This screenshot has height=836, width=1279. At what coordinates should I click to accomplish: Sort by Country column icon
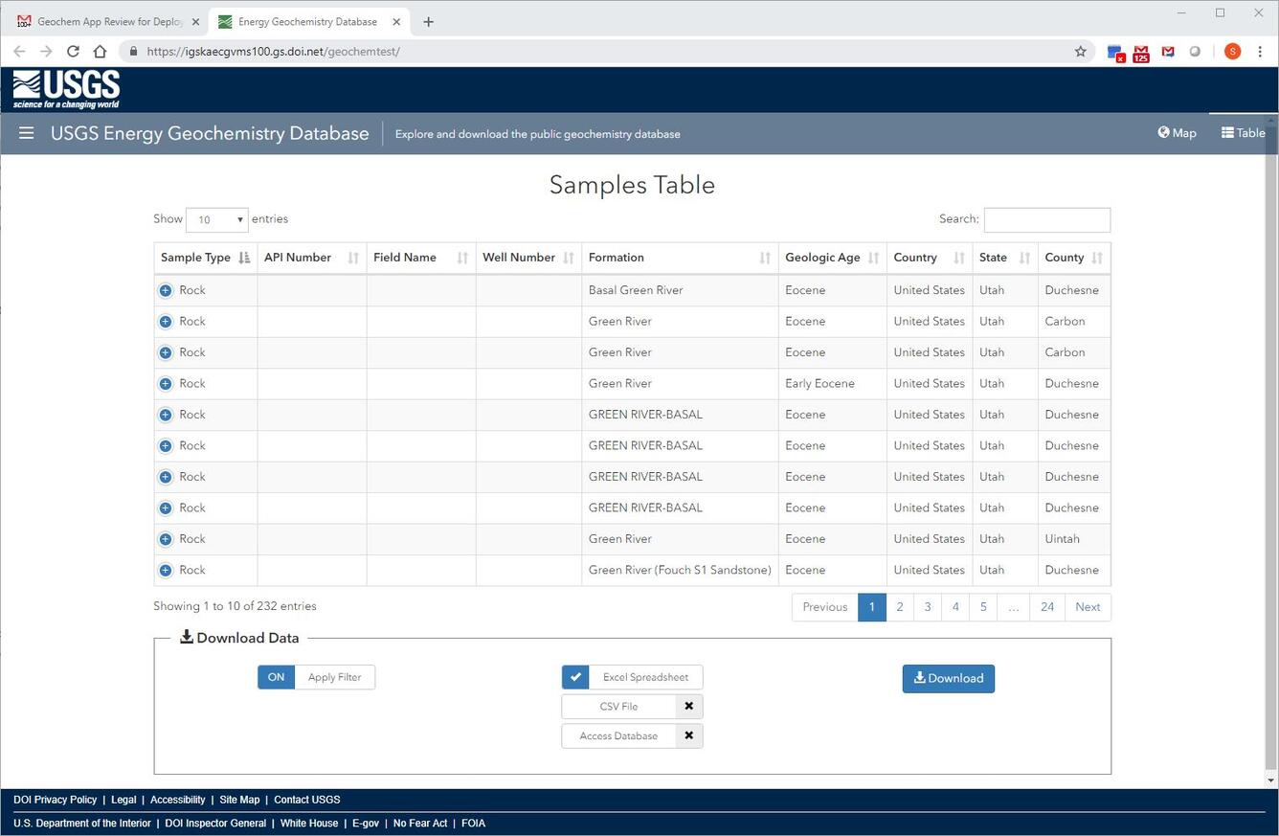(959, 258)
